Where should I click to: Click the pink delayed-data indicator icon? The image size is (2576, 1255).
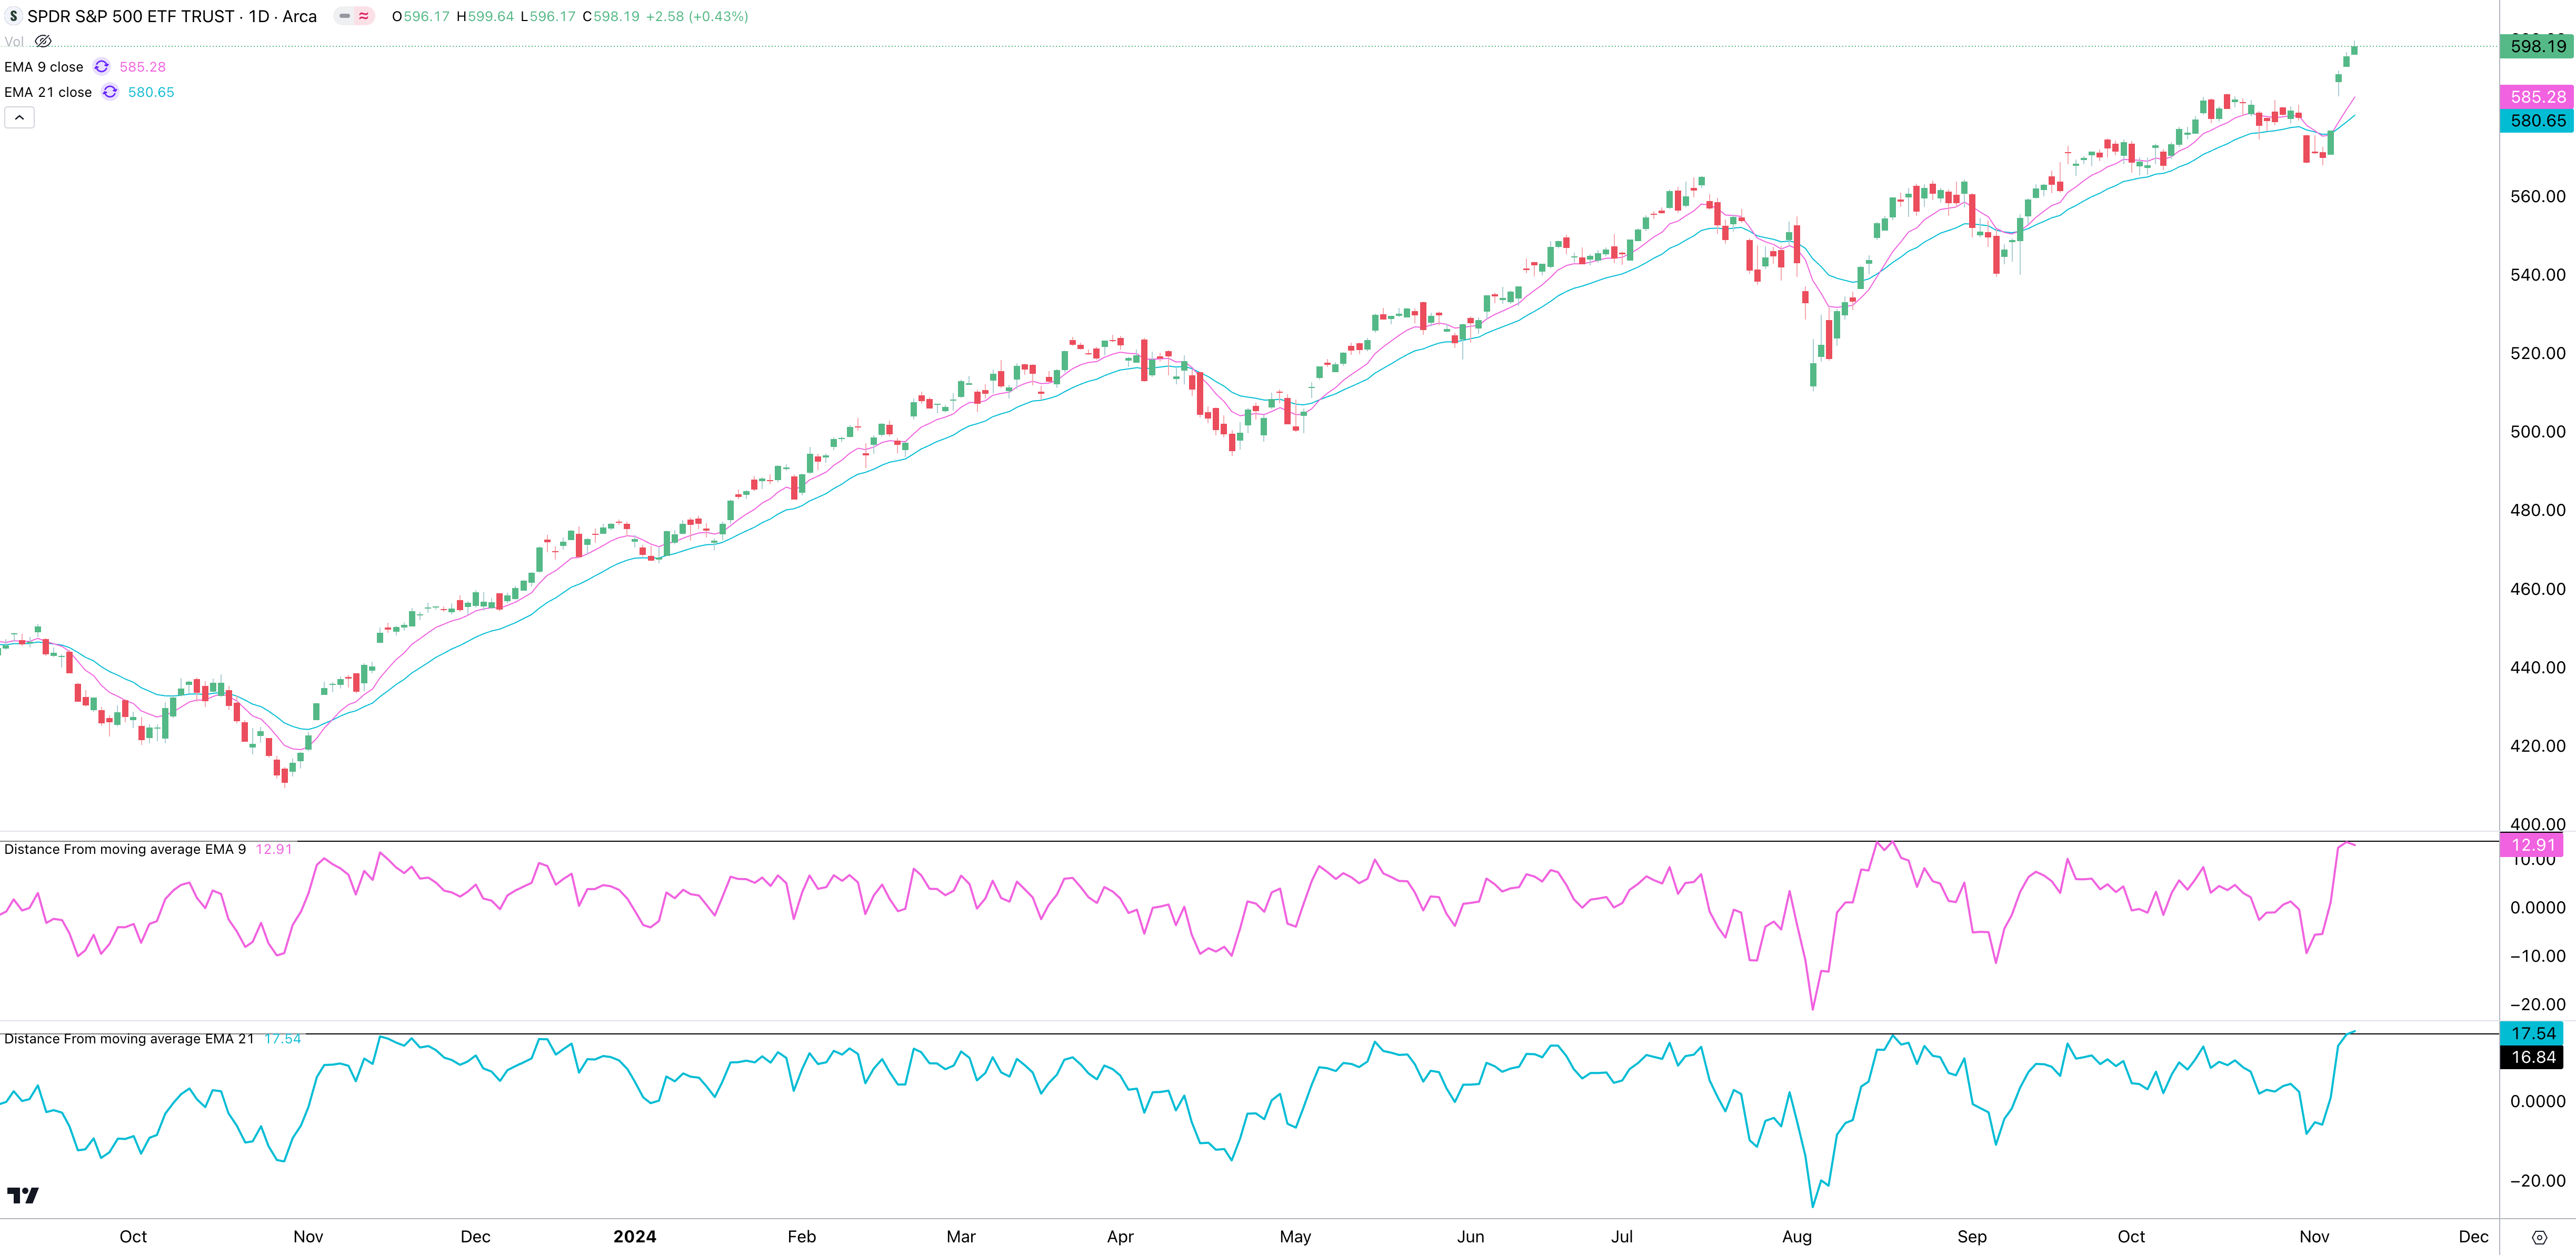364,16
